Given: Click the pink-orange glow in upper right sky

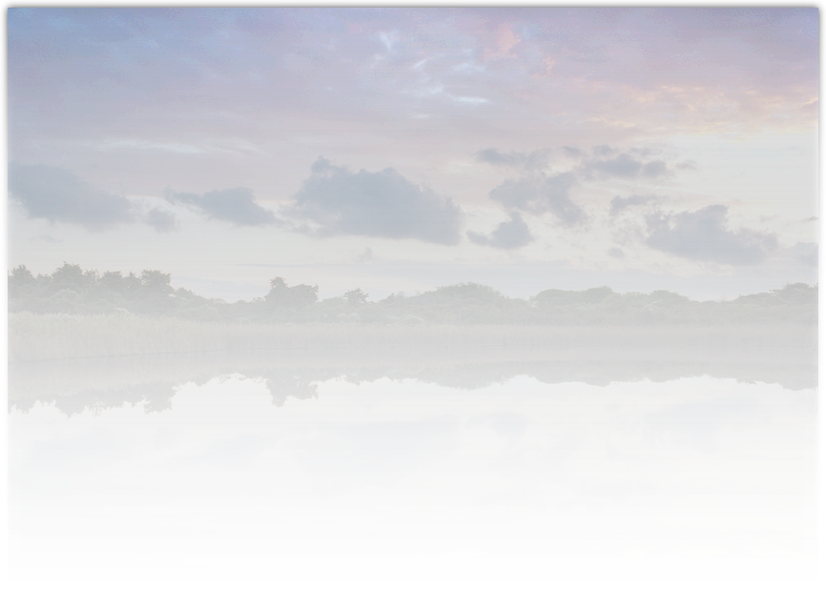Looking at the screenshot, I should [x=706, y=105].
